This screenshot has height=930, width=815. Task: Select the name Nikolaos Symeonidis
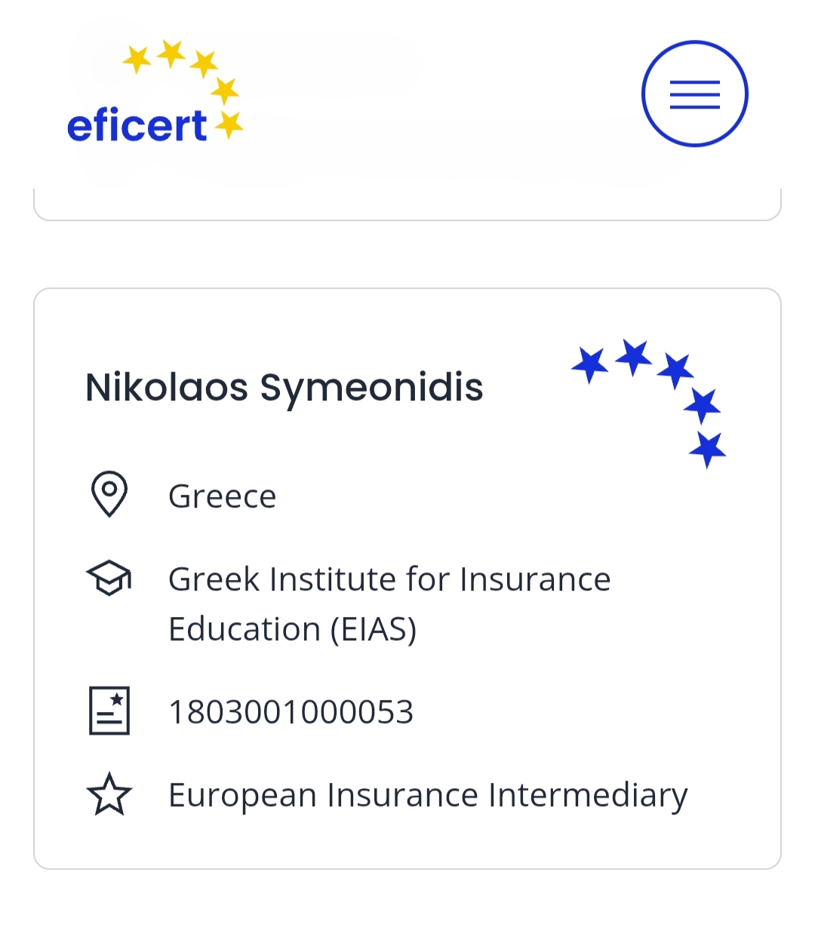(284, 387)
